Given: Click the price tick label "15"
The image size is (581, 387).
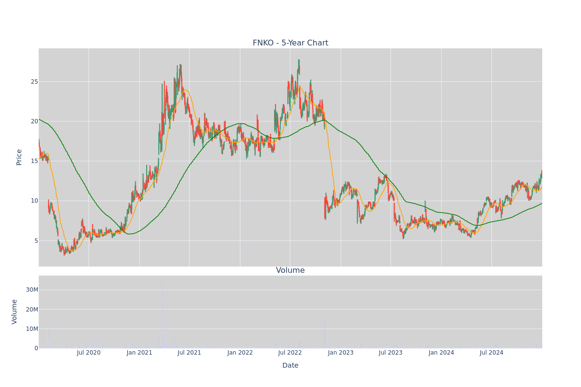Looking at the screenshot, I should 34,161.
